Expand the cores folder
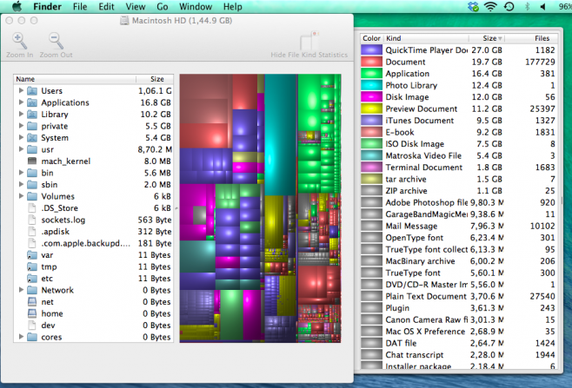The width and height of the screenshot is (572, 388). (21, 337)
